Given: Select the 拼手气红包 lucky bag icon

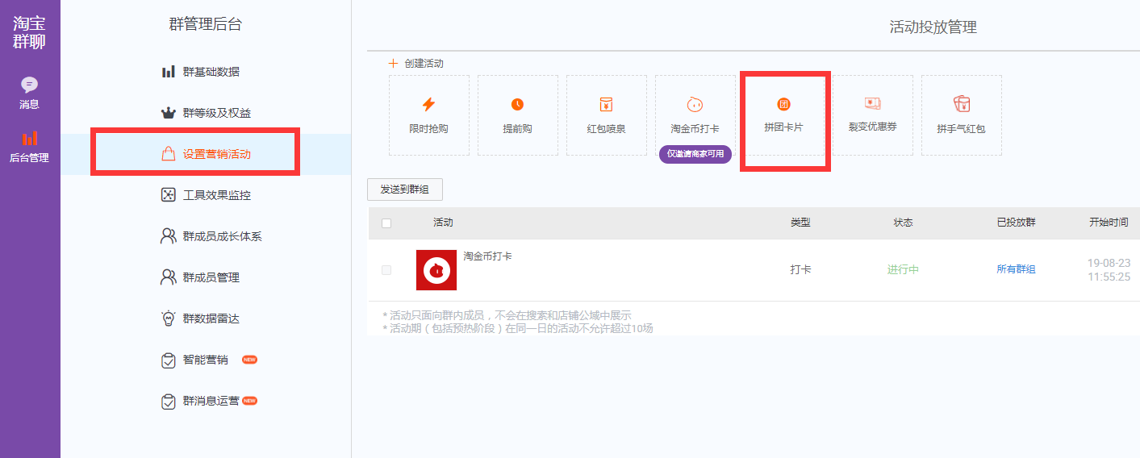Looking at the screenshot, I should pos(961,104).
